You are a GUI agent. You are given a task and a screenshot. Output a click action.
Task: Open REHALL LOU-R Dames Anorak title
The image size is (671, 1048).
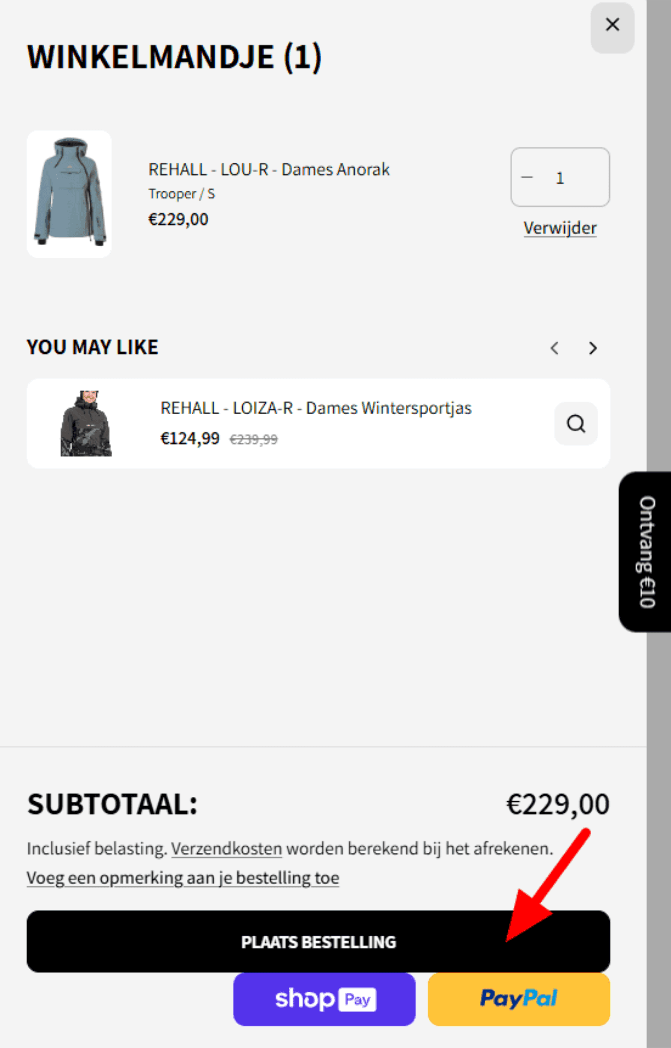(269, 170)
